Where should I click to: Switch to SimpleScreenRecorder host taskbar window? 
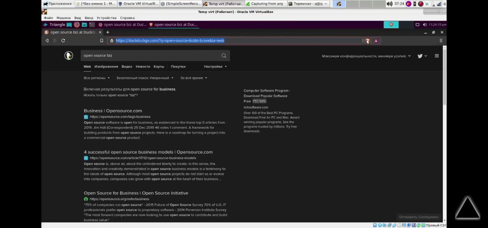(x=181, y=4)
